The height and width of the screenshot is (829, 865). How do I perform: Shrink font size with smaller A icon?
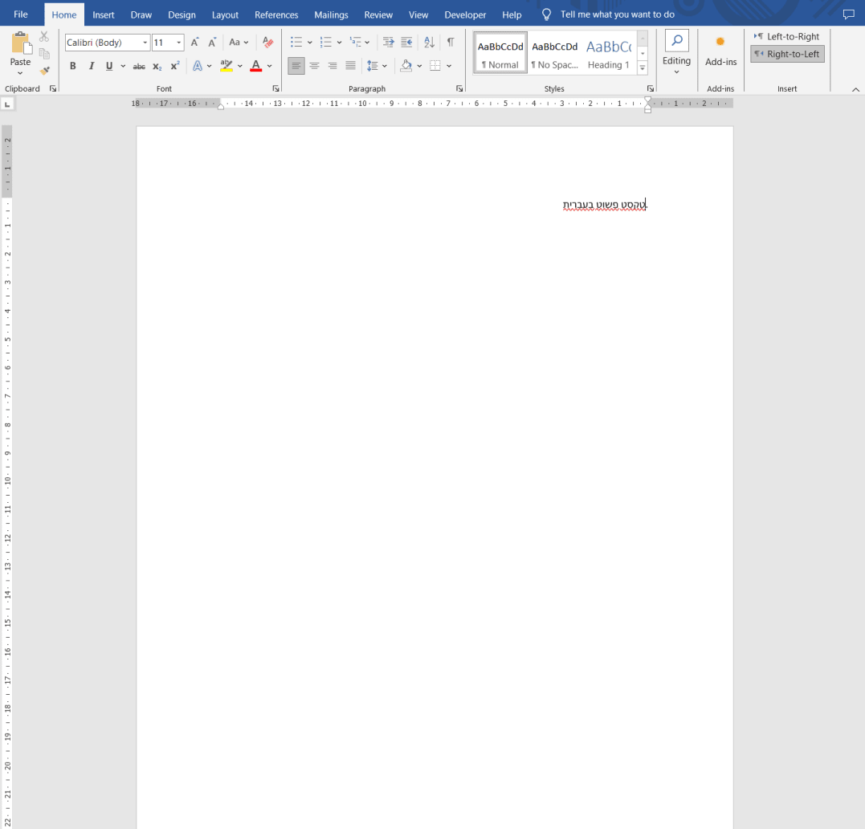pos(212,43)
